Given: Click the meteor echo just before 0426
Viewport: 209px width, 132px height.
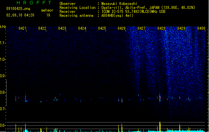Looking at the screenshot, I should click(x=122, y=100).
